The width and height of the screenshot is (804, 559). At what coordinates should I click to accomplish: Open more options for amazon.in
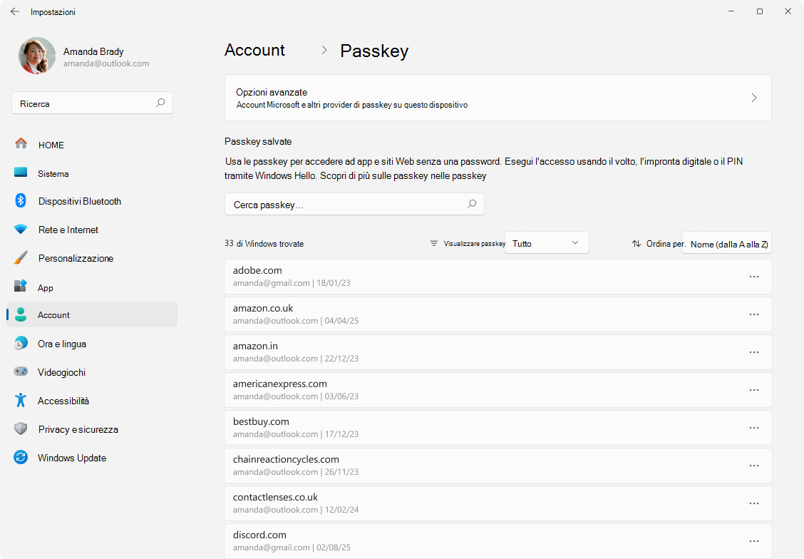[x=754, y=352]
